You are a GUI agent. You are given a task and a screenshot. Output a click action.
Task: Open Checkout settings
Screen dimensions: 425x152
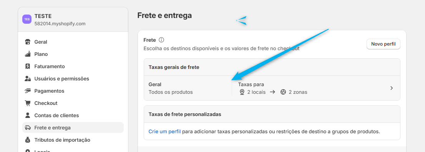pyautogui.click(x=73, y=103)
